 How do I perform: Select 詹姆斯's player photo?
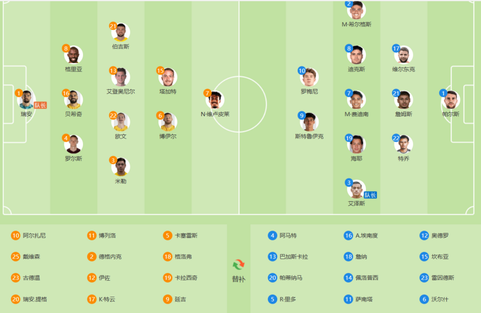pos(404,100)
